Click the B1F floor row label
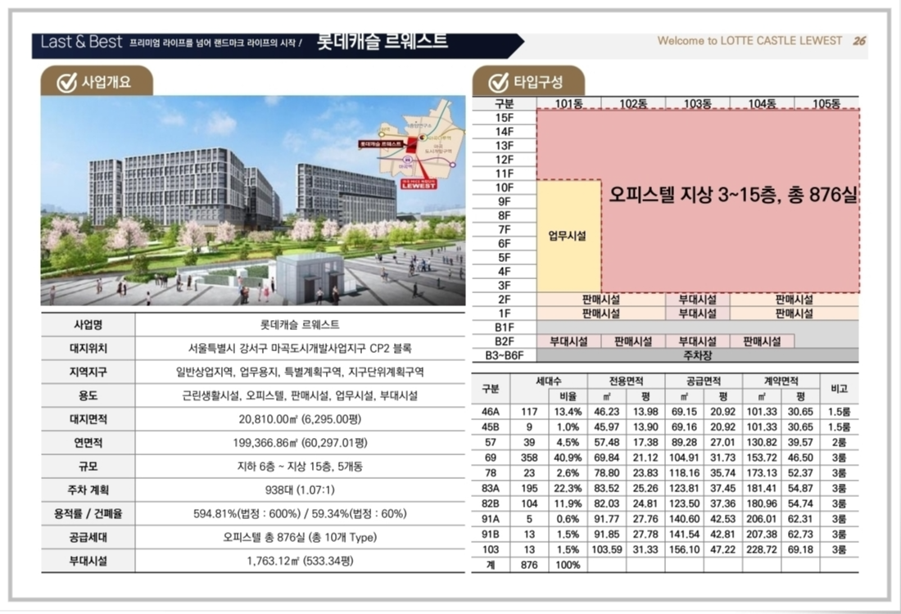This screenshot has width=901, height=614. pyautogui.click(x=504, y=327)
